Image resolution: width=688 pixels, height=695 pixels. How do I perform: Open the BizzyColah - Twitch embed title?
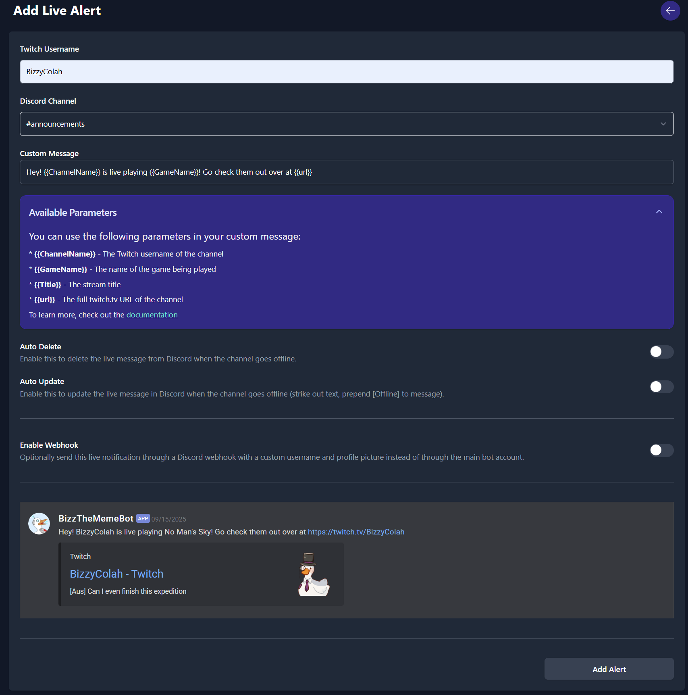(x=116, y=574)
